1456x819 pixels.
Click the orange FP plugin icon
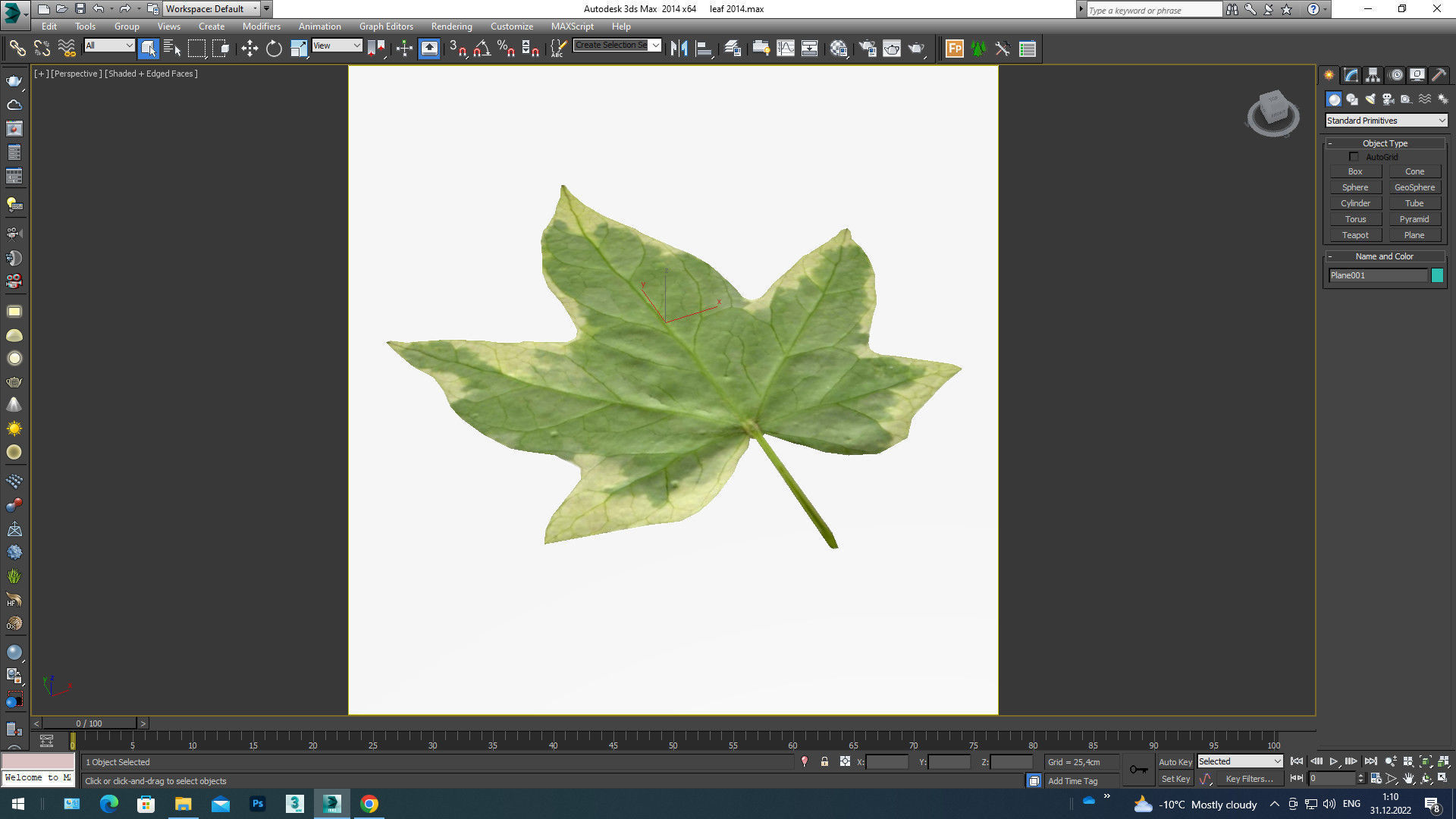pyautogui.click(x=954, y=49)
